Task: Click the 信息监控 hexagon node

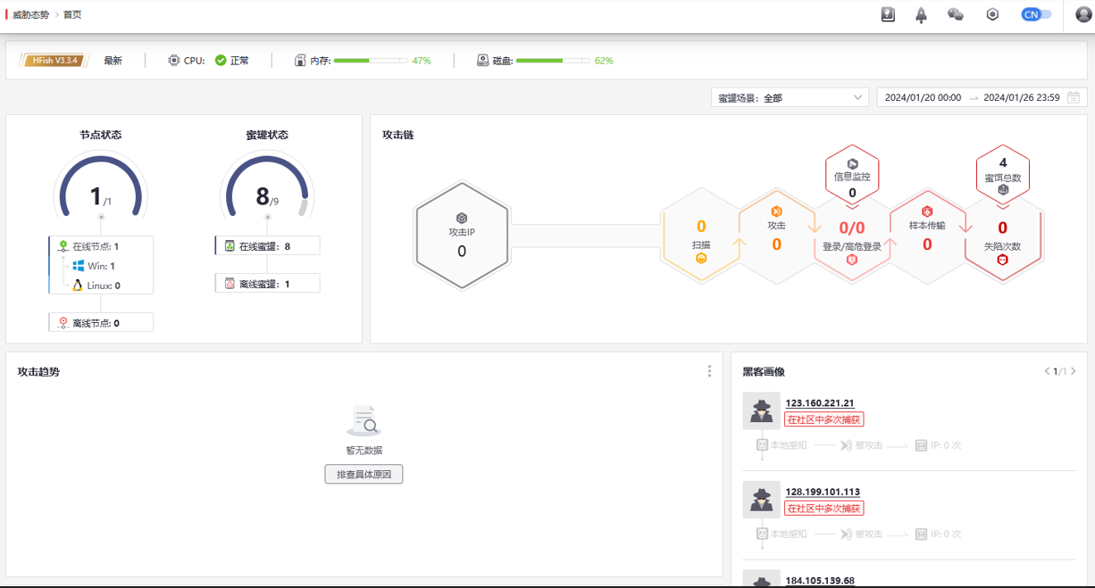Action: click(851, 170)
